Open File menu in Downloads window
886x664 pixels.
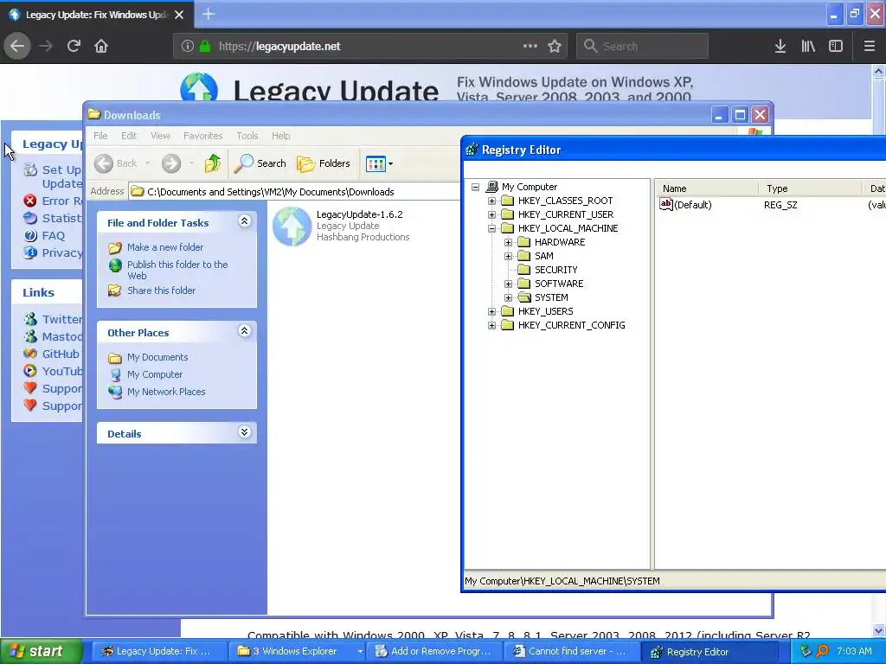coord(100,136)
